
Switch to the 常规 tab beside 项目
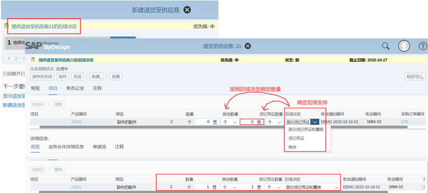(35, 88)
